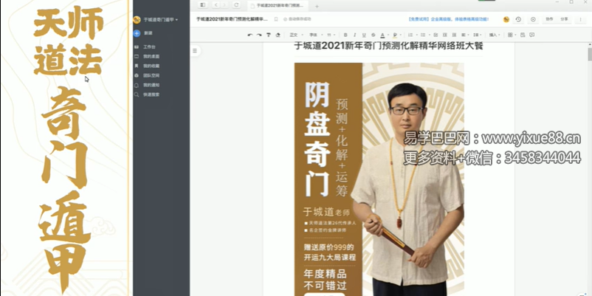Click the page layout toolbar icon
Viewport: 592px width, 296px height.
coord(523,35)
